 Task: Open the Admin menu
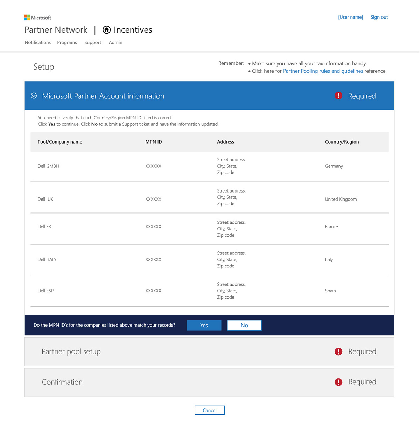(115, 42)
